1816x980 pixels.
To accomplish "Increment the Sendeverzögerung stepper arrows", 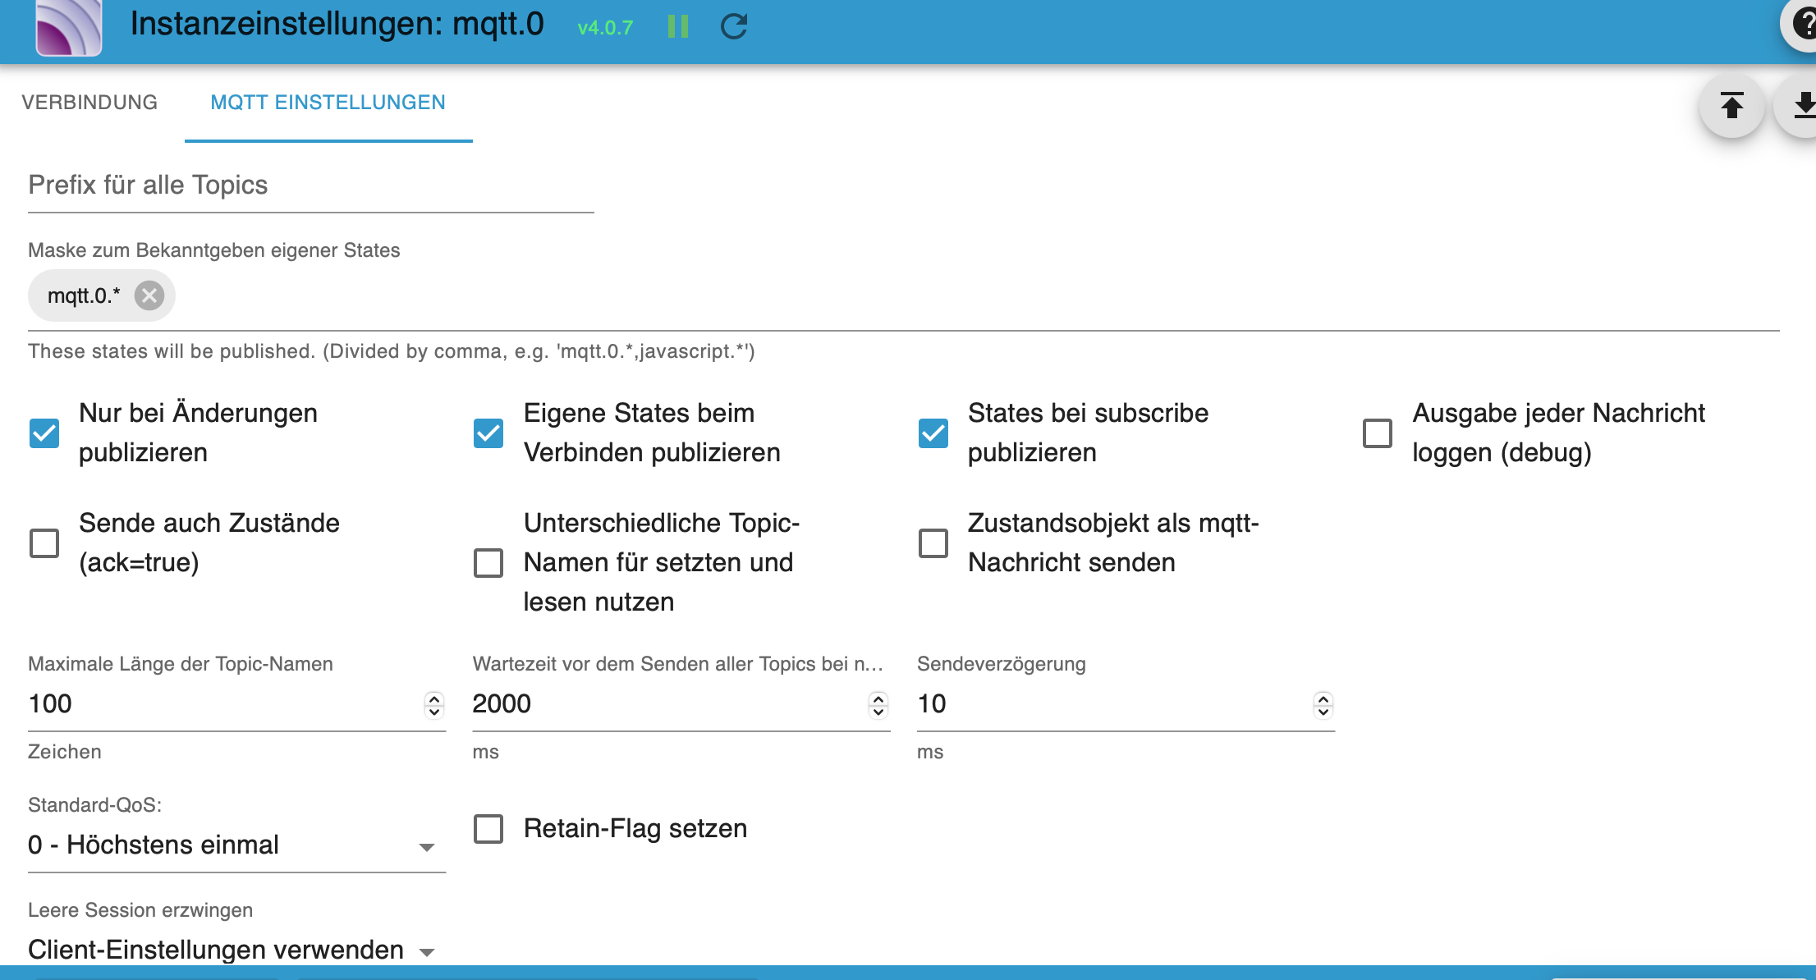I will click(x=1323, y=698).
